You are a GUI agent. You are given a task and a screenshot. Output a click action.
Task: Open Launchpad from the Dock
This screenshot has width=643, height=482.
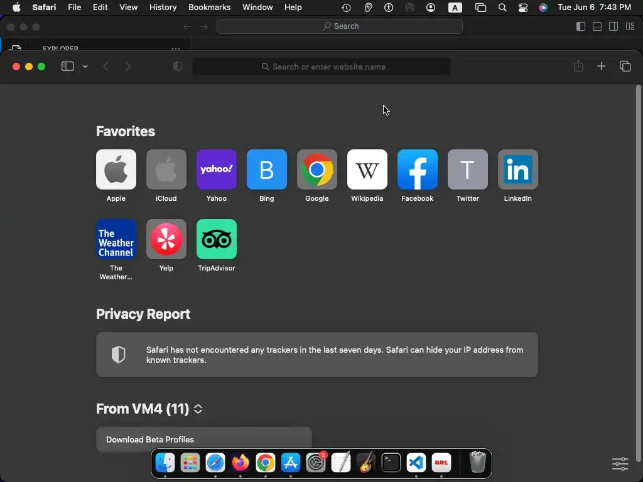coord(190,463)
